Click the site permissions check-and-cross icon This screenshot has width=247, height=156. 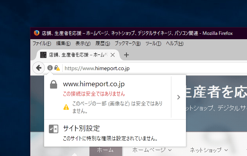54,129
